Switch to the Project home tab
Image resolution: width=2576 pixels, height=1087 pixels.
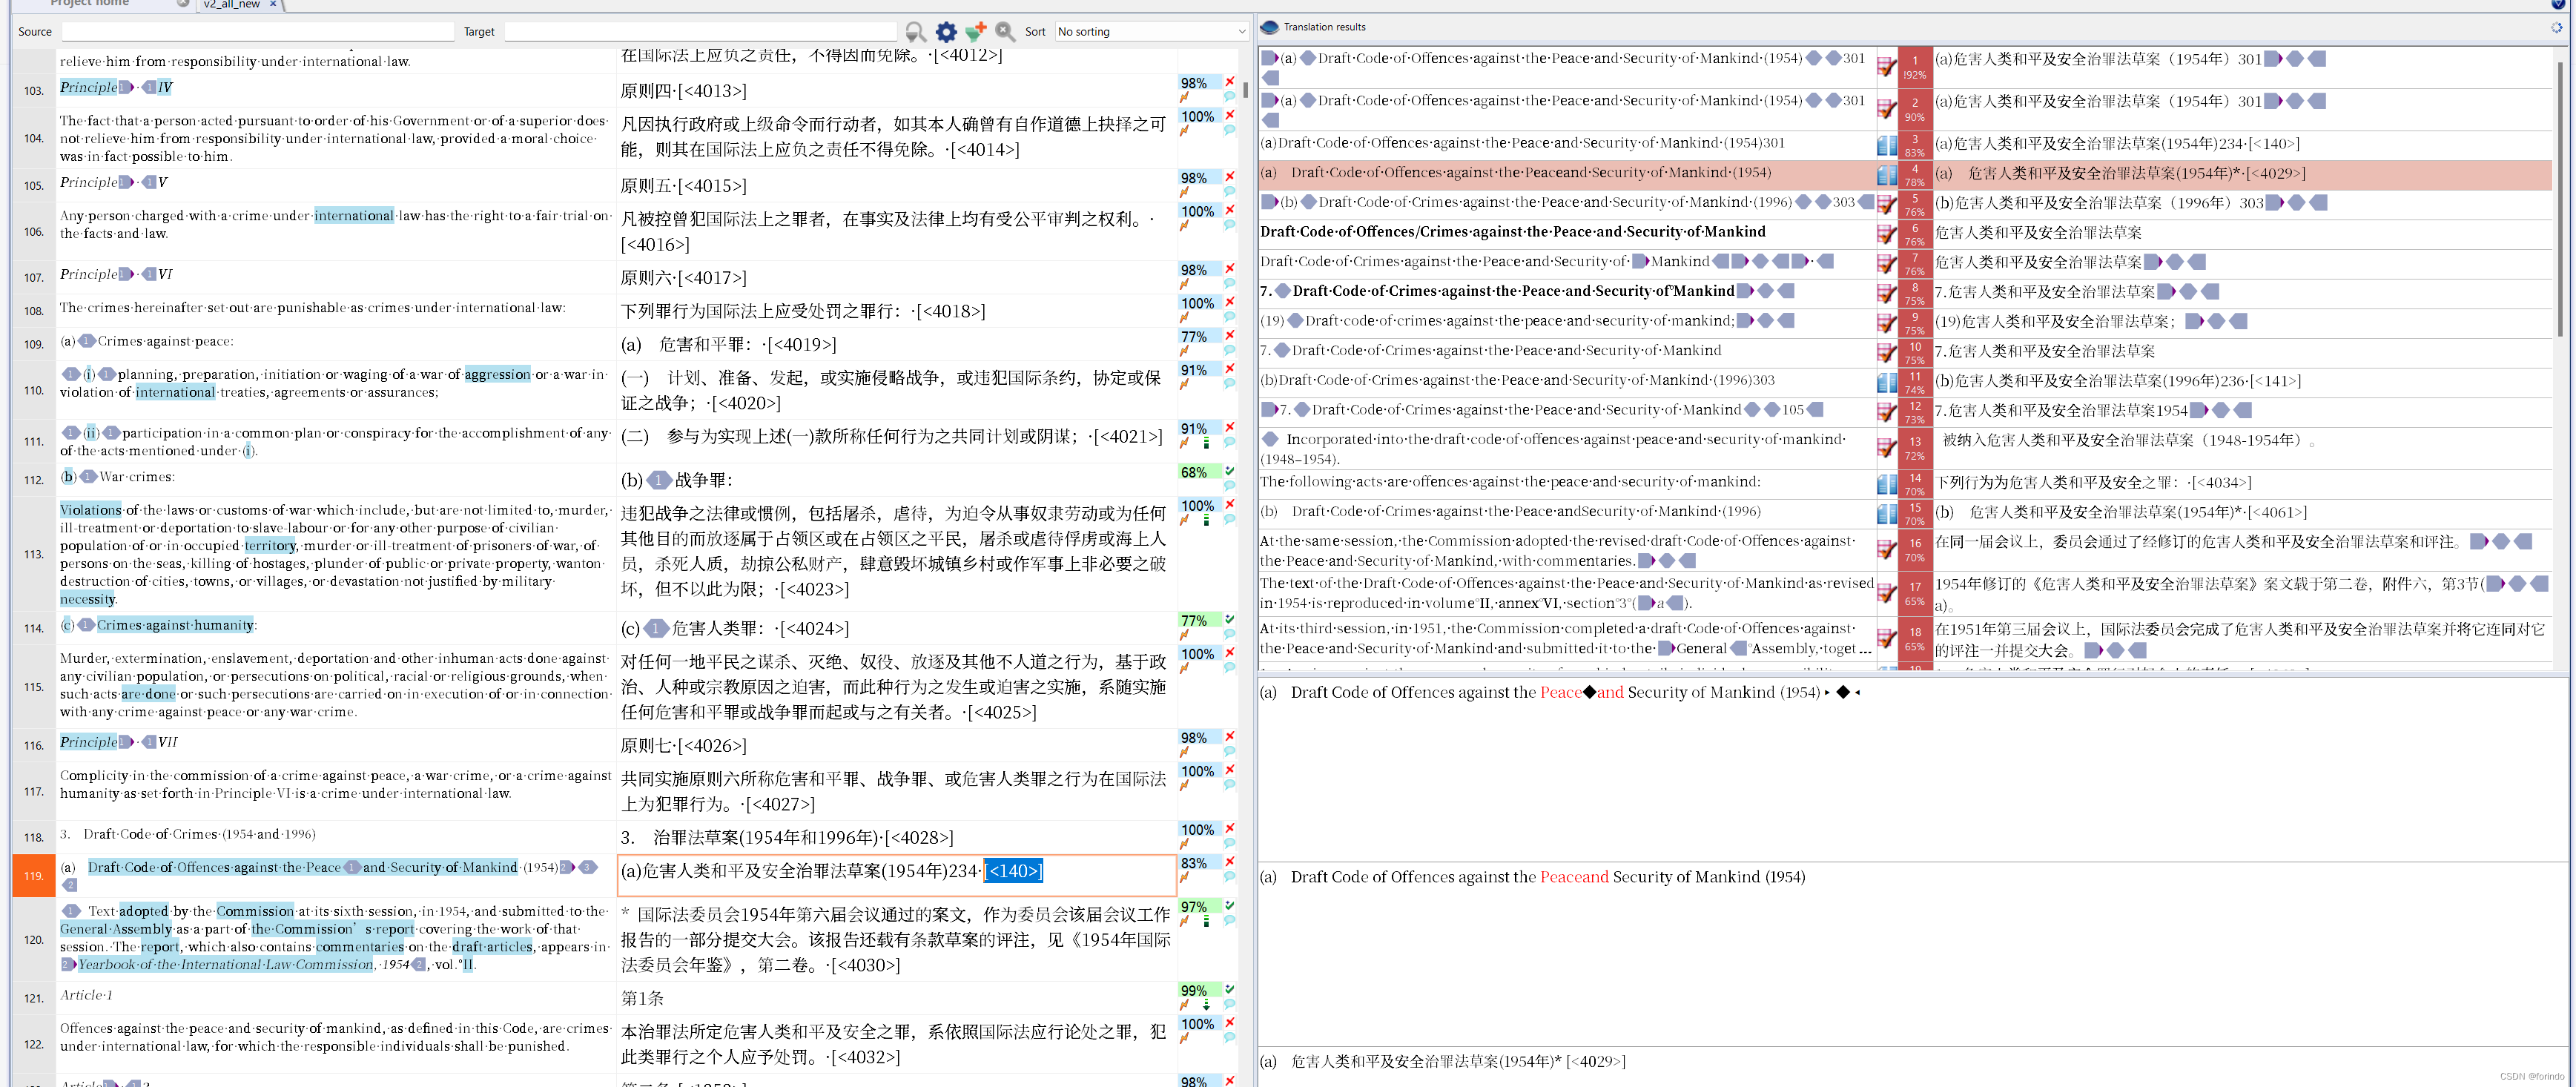click(x=90, y=4)
